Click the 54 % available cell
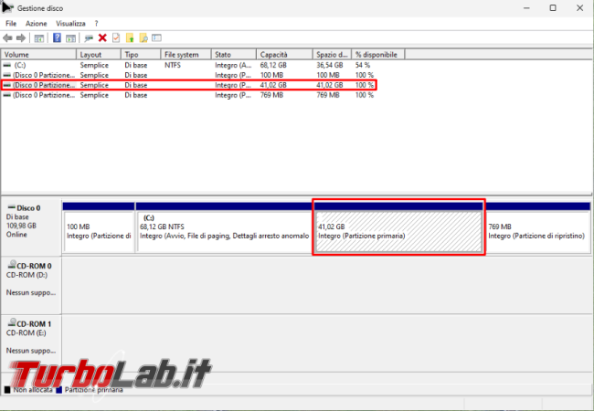This screenshot has height=411, width=594. tap(363, 65)
